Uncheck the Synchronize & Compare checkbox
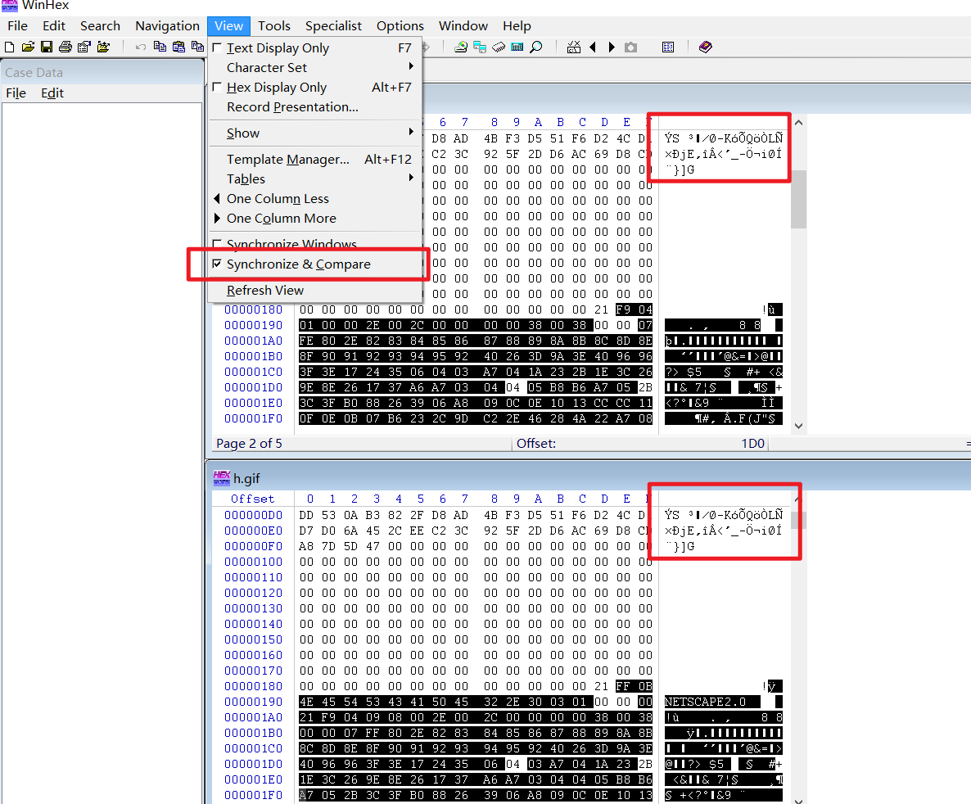 217,264
